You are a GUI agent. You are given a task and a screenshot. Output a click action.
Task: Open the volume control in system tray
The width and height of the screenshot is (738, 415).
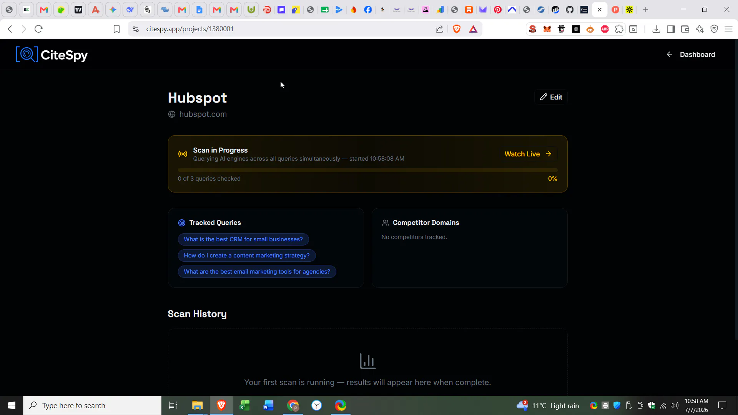[x=675, y=405]
